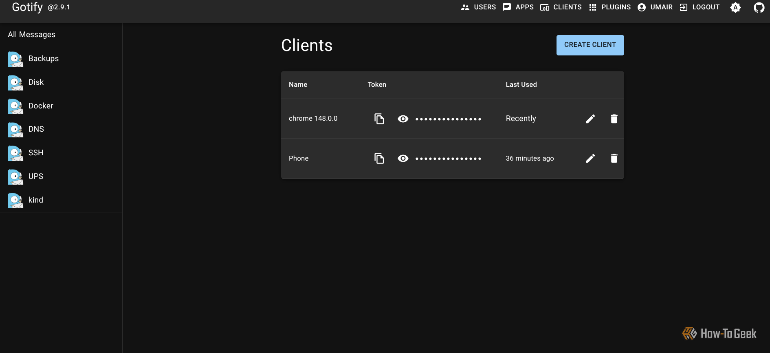Click the 'Recently' last used value
The image size is (770, 353).
tap(521, 119)
